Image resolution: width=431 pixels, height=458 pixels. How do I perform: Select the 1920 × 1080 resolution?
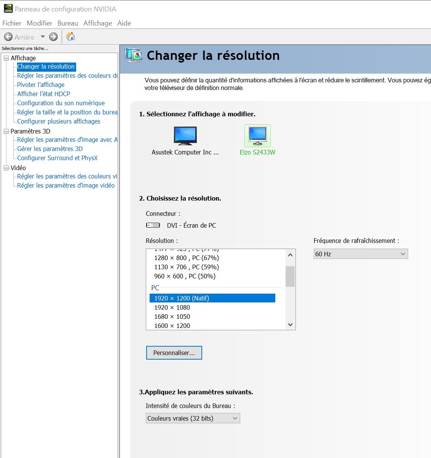tap(172, 307)
